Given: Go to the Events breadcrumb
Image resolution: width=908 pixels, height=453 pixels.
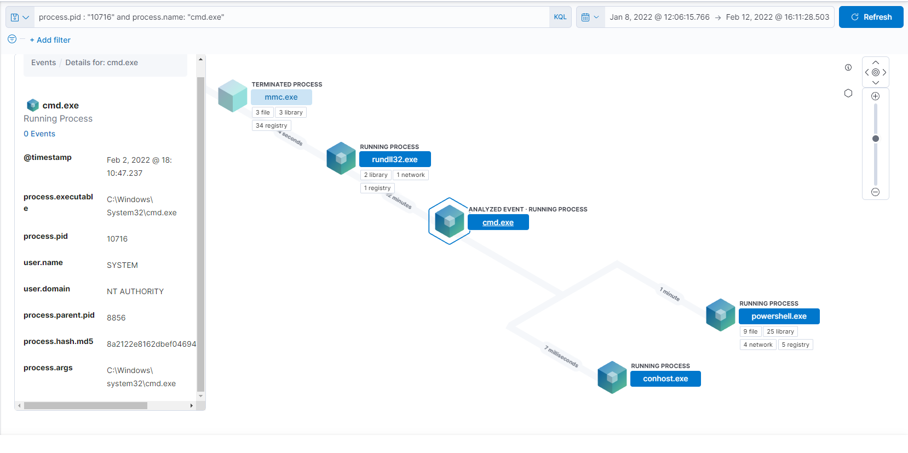Looking at the screenshot, I should click(43, 62).
